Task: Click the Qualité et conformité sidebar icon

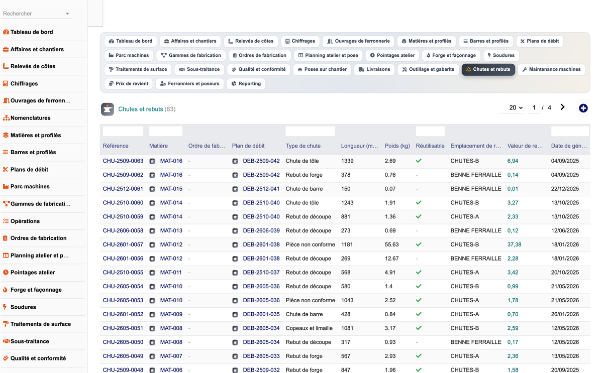Action: [6, 358]
